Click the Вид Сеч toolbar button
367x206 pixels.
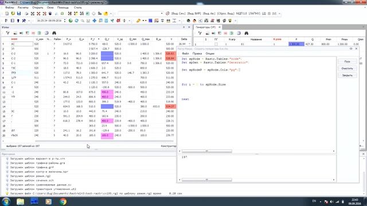[x=178, y=14]
